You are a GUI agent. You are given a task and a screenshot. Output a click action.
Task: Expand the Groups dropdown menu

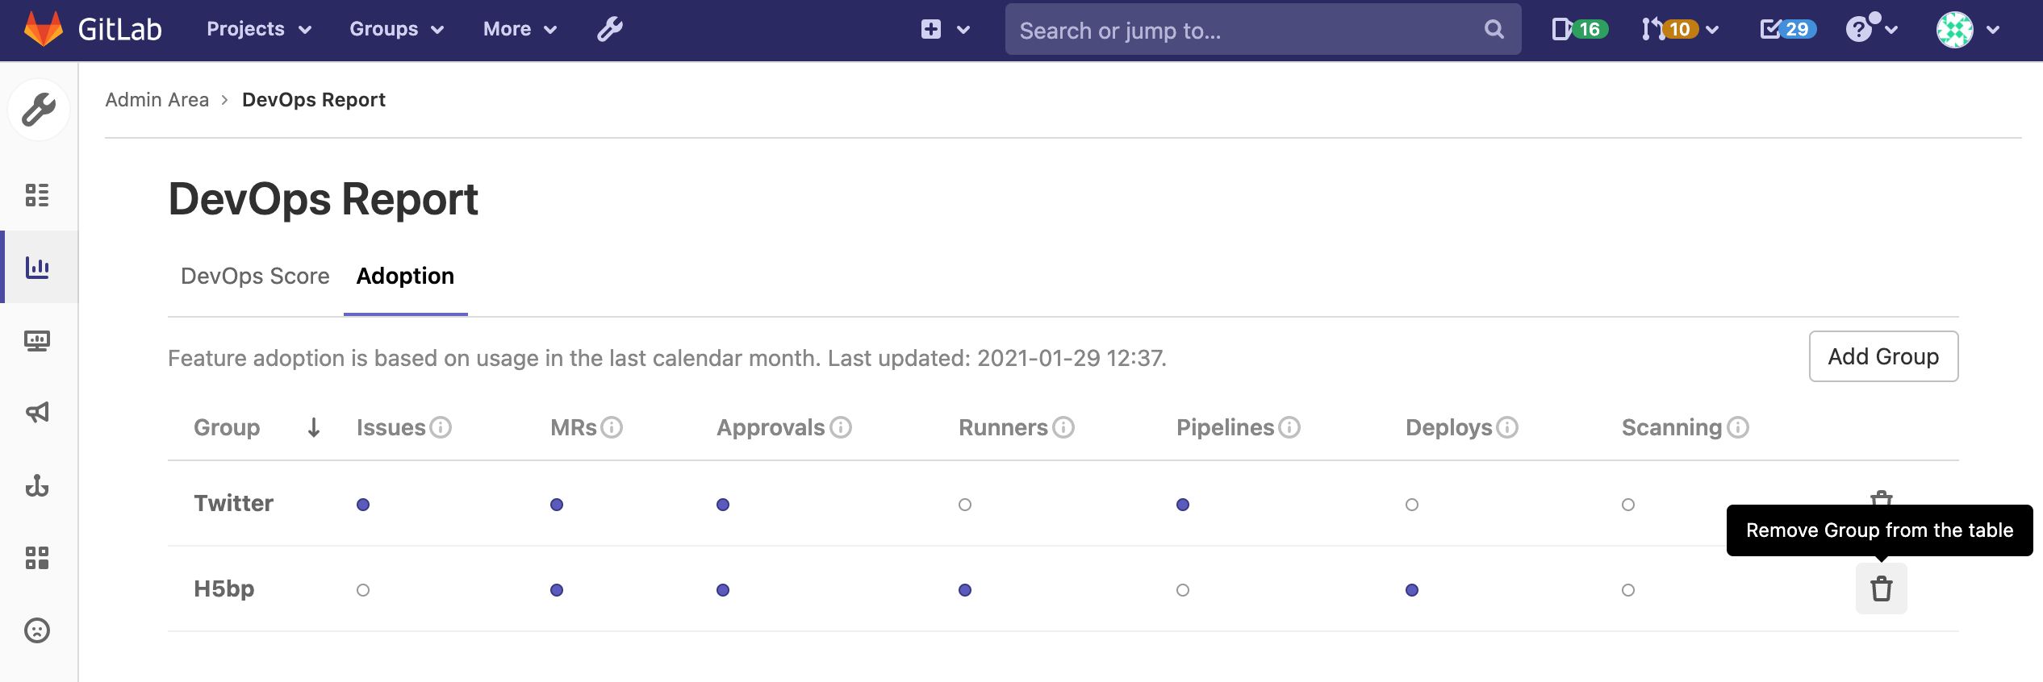[x=396, y=29]
